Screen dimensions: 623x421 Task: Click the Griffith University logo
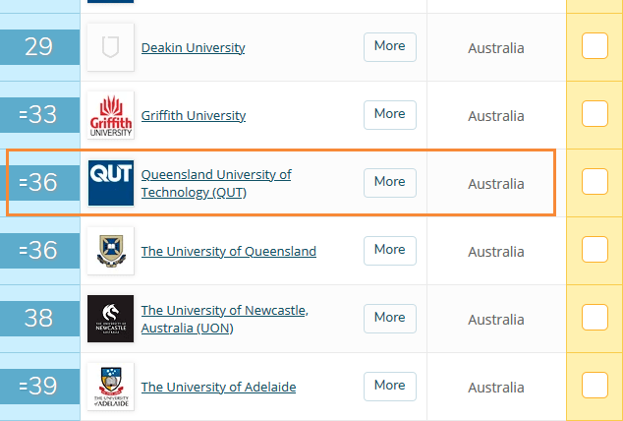pyautogui.click(x=110, y=115)
